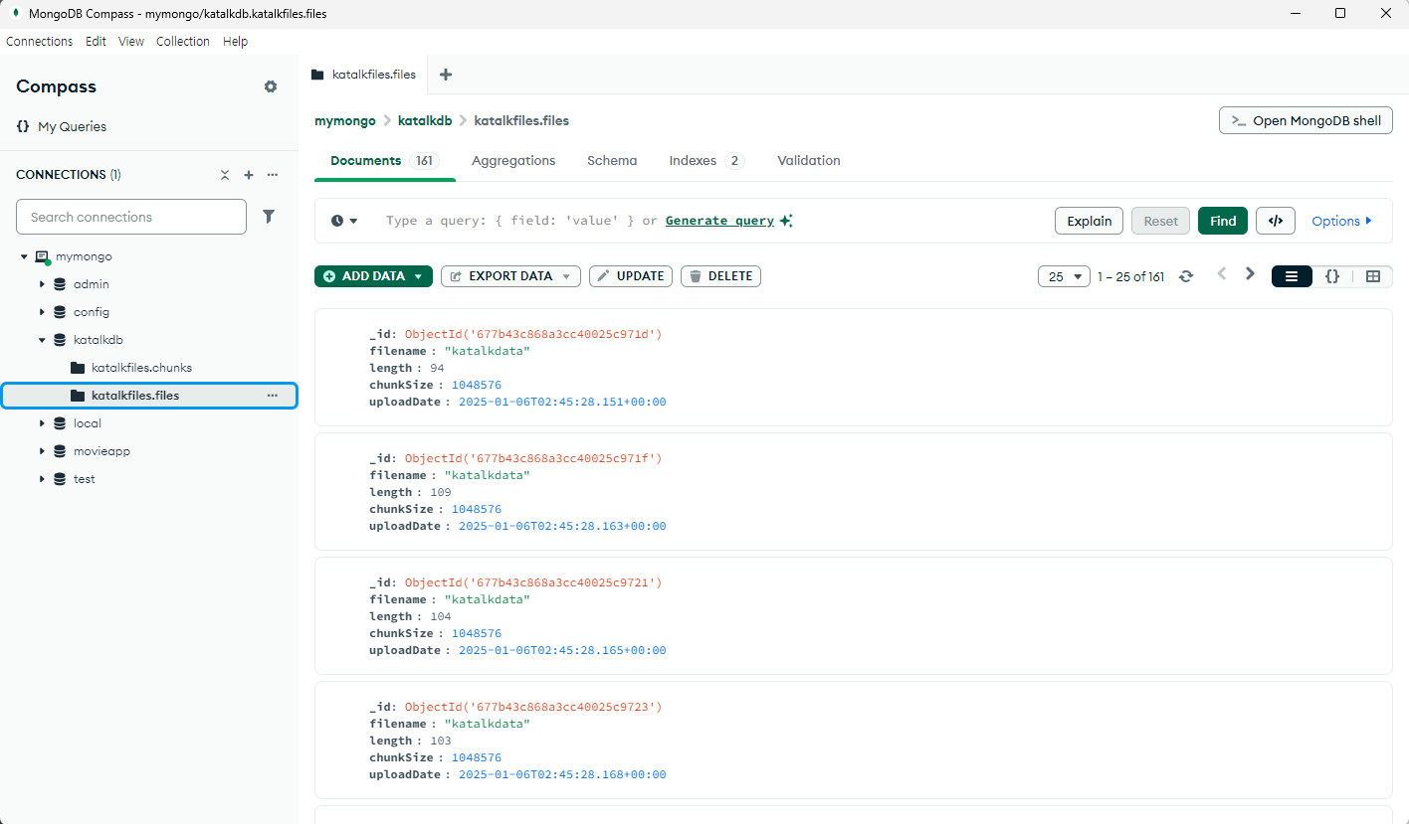Viewport: 1409px width, 824px height.
Task: Open the View menu
Action: click(x=131, y=42)
